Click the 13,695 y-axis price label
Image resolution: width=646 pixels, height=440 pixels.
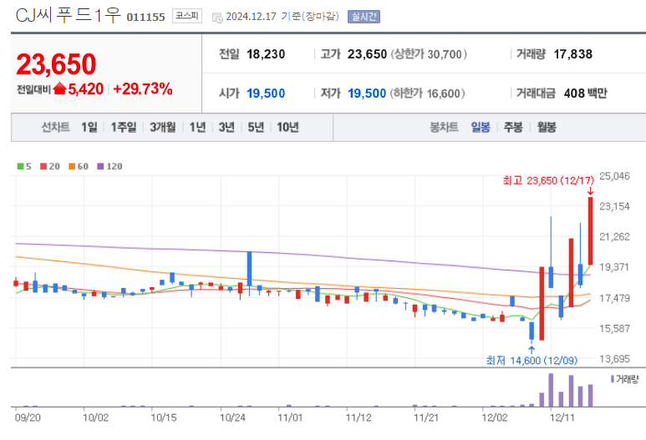click(615, 359)
